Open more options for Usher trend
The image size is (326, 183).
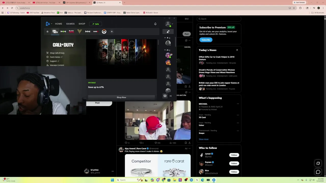[x=238, y=123]
